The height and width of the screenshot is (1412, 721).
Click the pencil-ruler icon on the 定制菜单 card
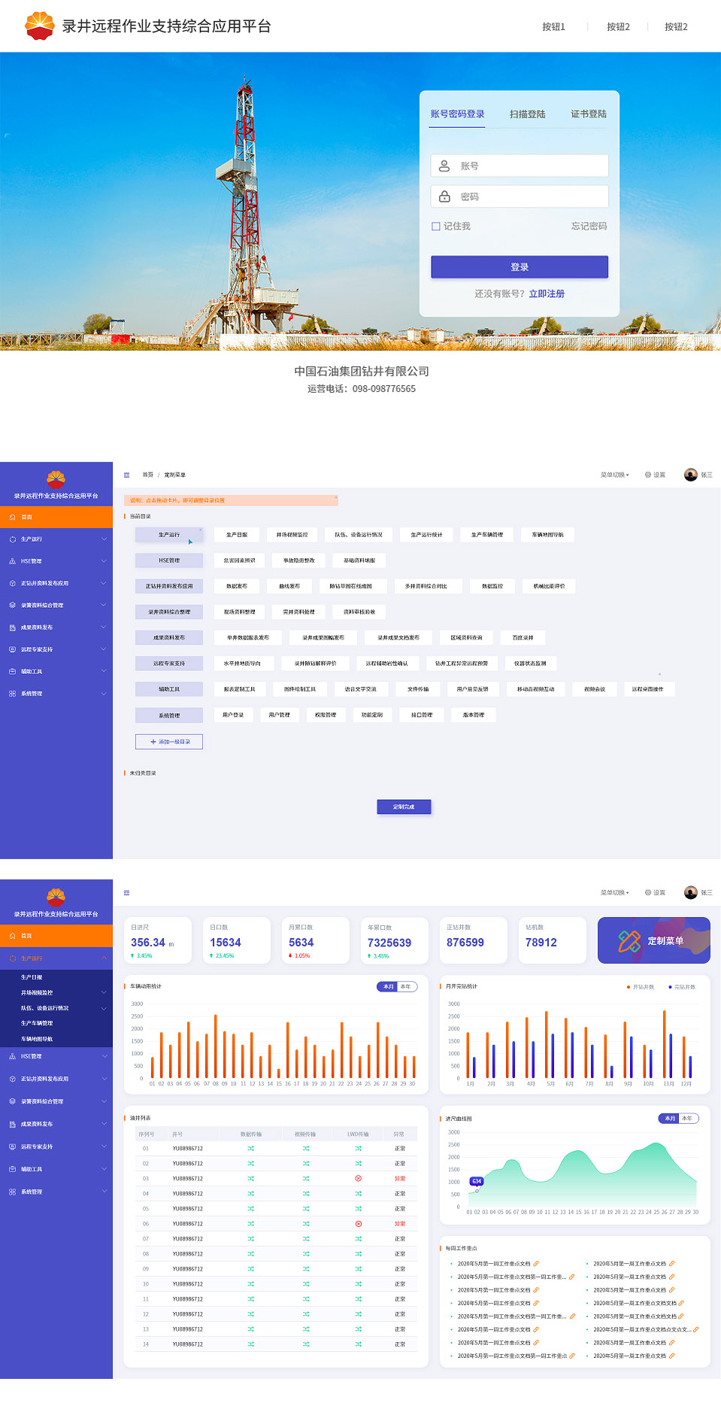pyautogui.click(x=629, y=940)
